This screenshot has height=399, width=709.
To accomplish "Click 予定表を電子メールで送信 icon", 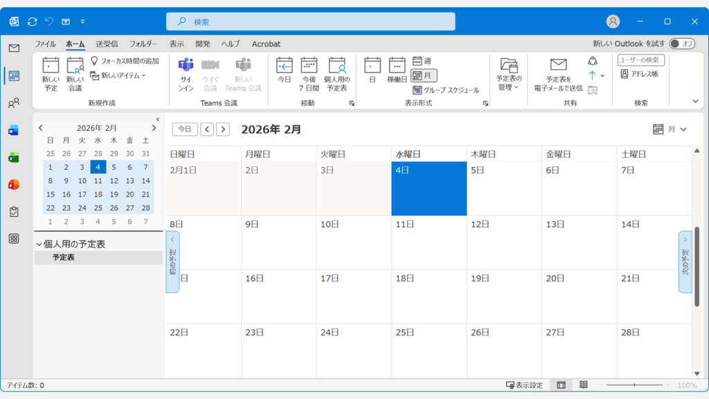I will (558, 66).
